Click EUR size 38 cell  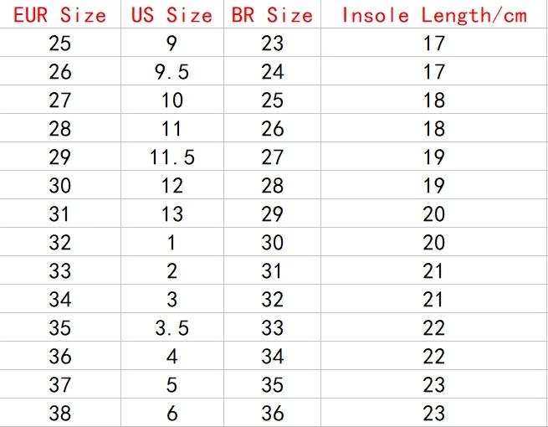(x=59, y=413)
